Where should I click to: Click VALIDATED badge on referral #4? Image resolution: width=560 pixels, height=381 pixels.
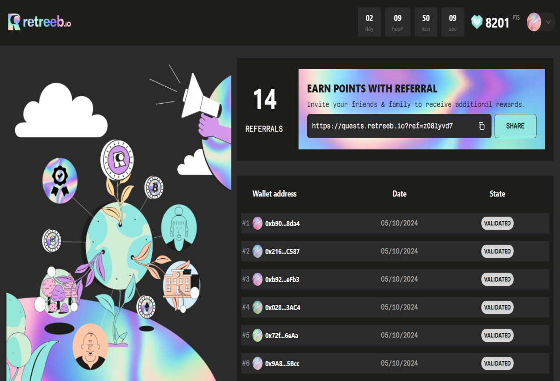[x=497, y=307]
